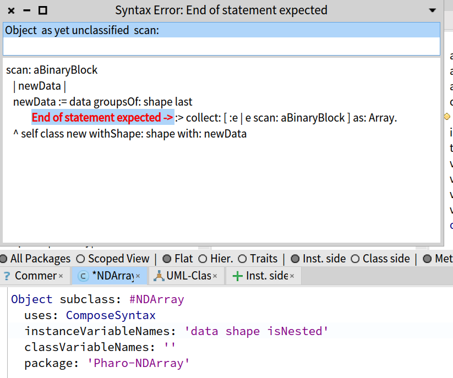The width and height of the screenshot is (453, 378).
Task: Click the '| newData |' temporaries declaration line
Action: click(40, 86)
